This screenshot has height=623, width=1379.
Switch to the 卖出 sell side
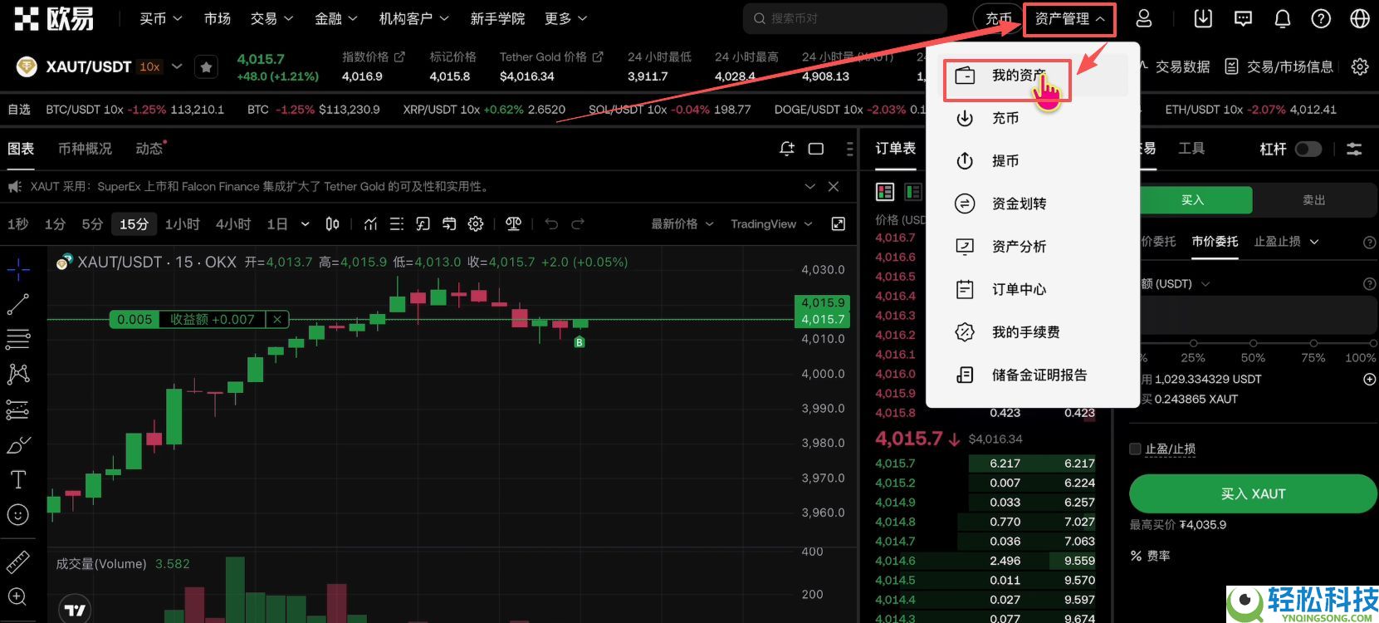coord(1314,200)
